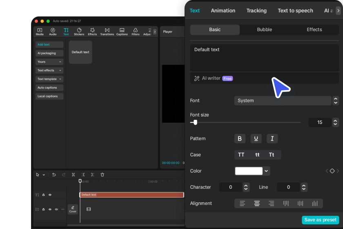The height and width of the screenshot is (229, 343).
Task: Align text left
Action: (242, 204)
